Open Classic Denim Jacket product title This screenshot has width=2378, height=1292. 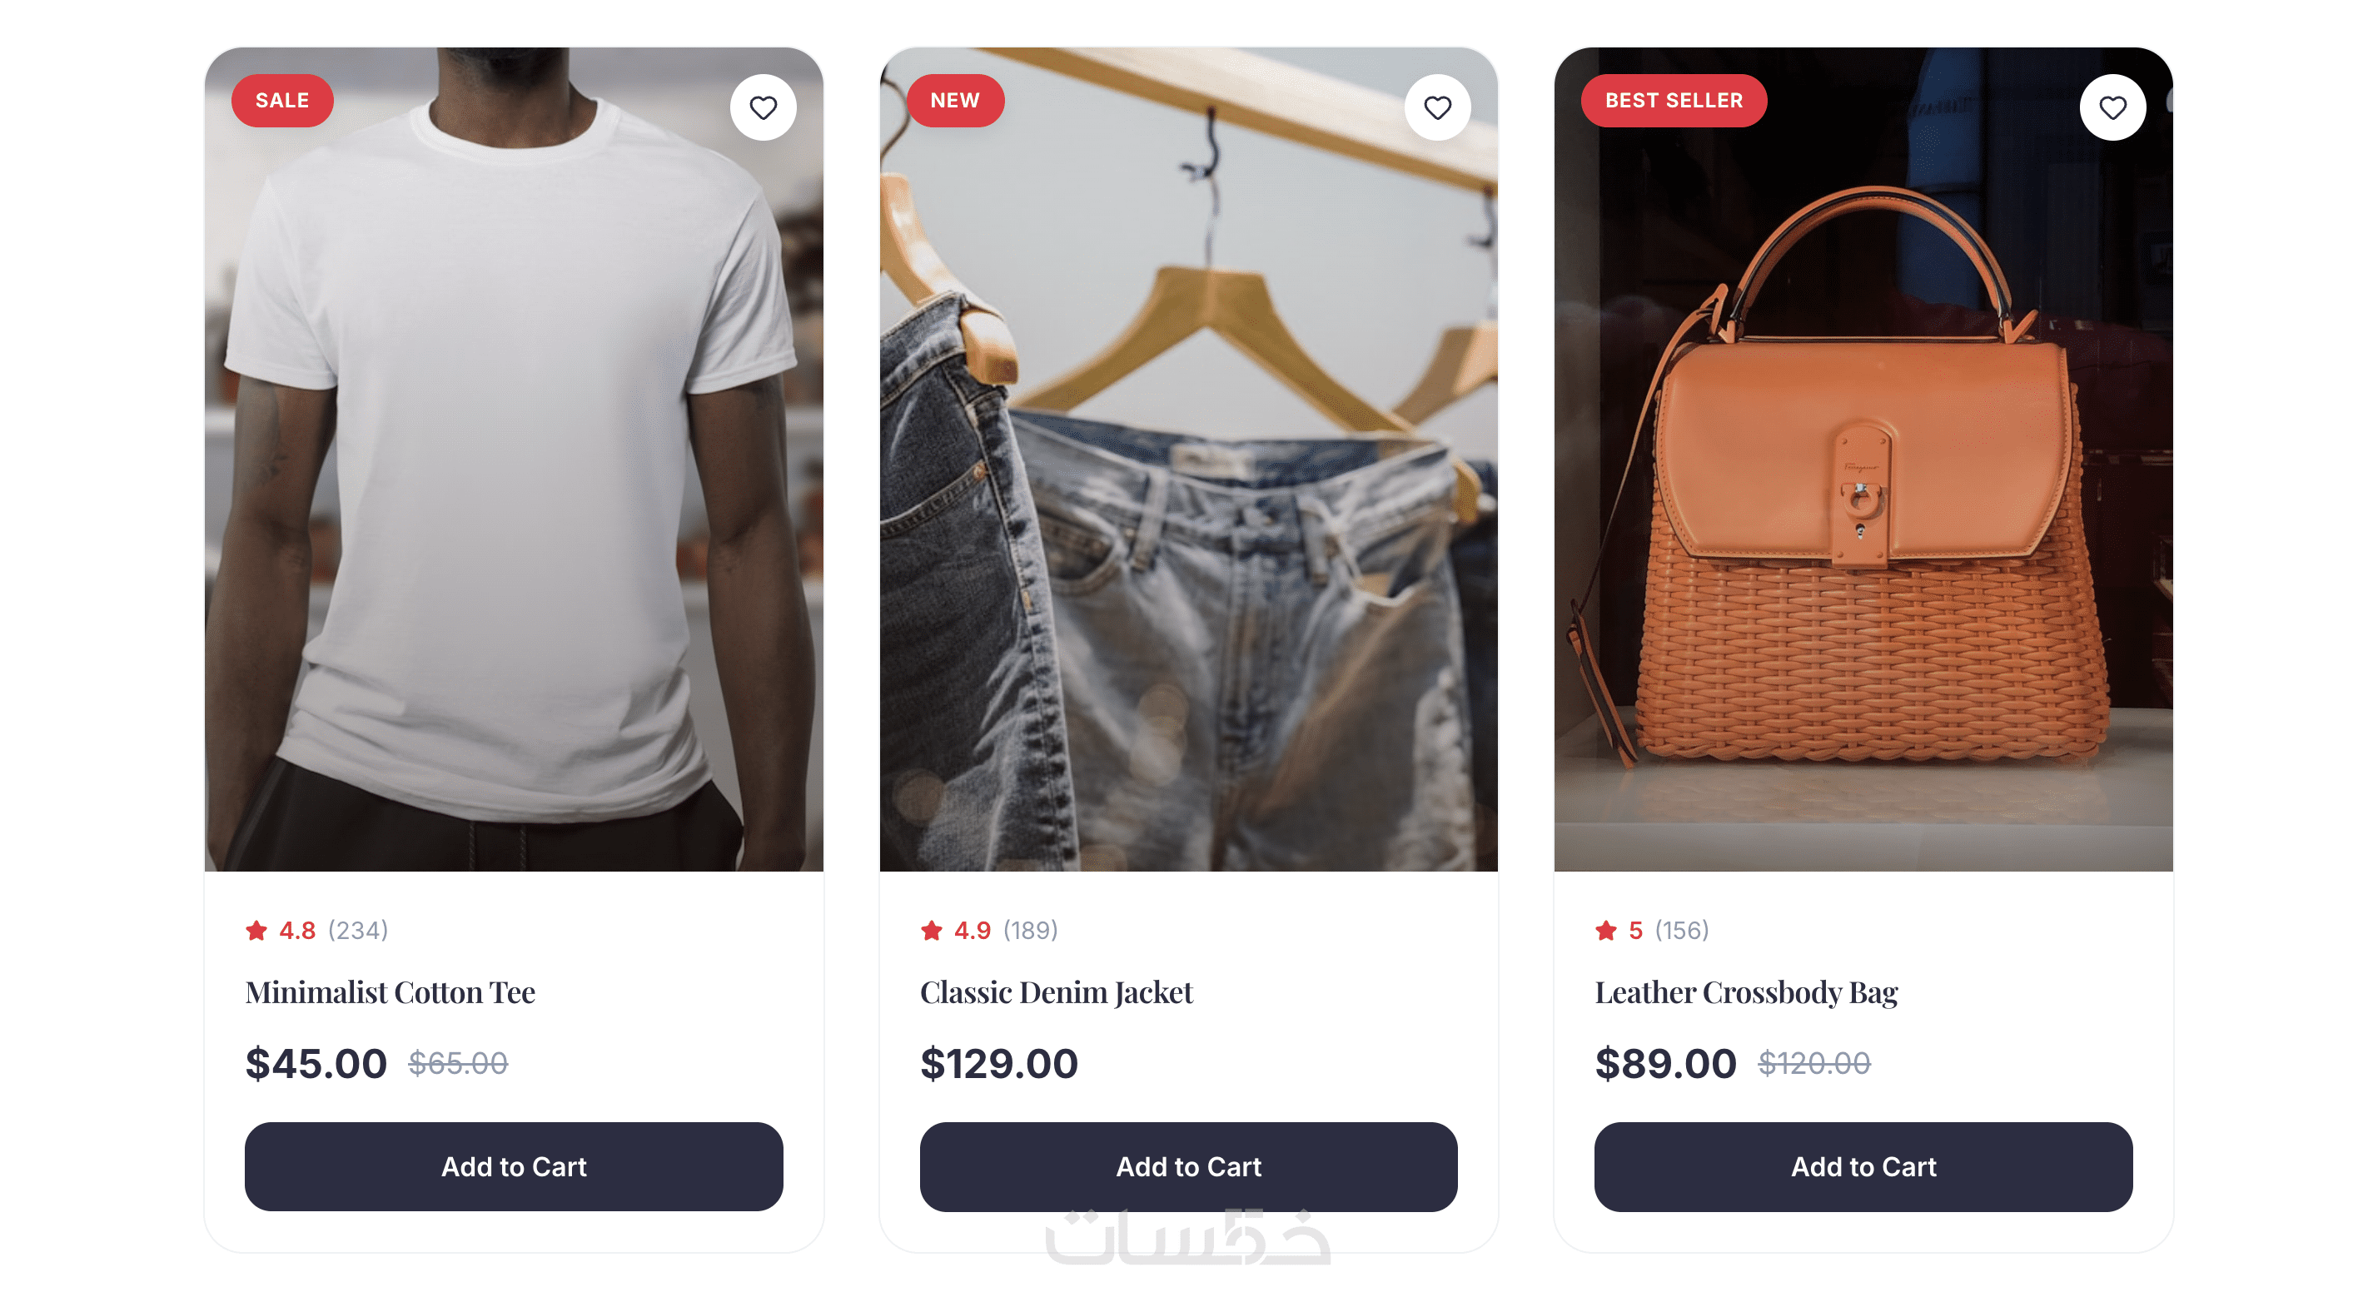pyautogui.click(x=1056, y=992)
